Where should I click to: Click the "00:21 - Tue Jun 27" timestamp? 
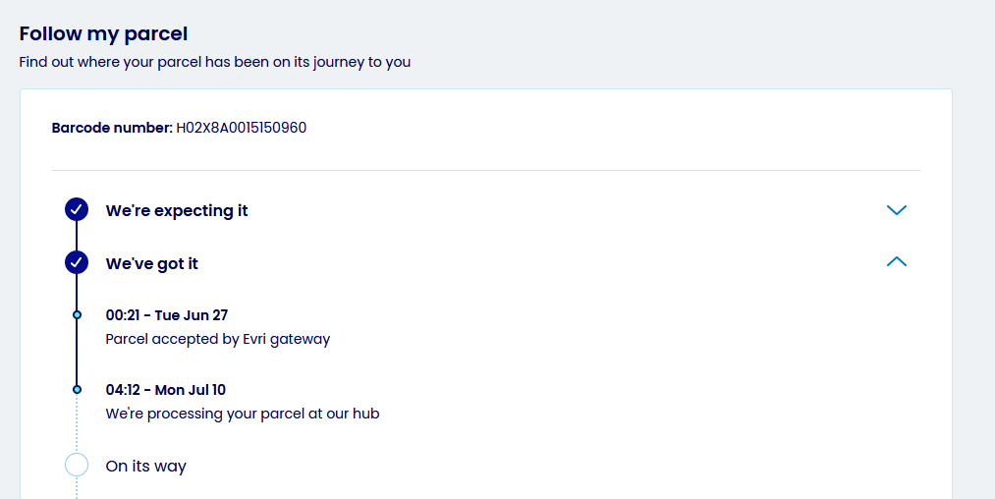(x=167, y=315)
